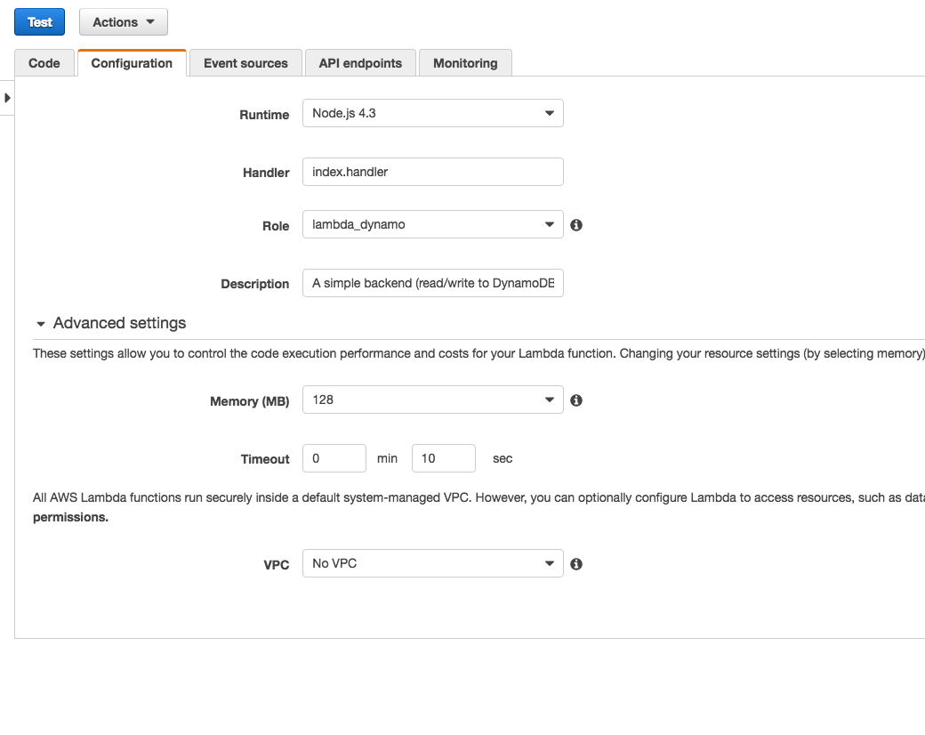
Task: Switch to the Monitoring tab
Action: [465, 63]
